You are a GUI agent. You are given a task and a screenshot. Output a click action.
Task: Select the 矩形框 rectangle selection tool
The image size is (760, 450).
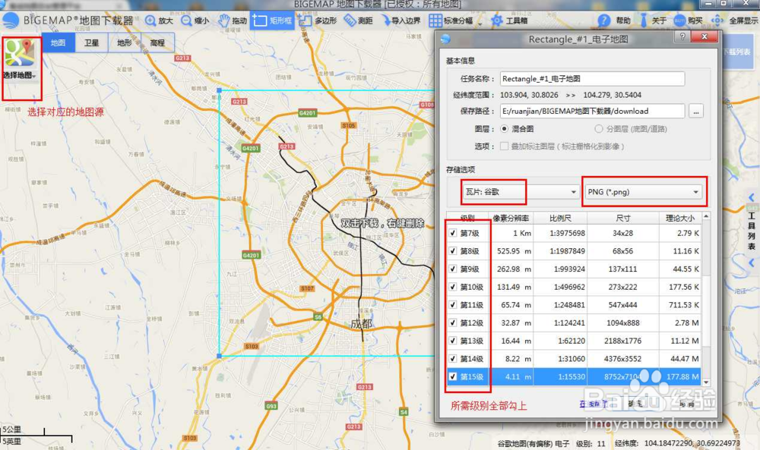pos(271,20)
